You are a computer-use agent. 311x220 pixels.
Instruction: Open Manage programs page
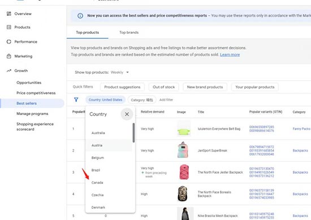(x=32, y=114)
